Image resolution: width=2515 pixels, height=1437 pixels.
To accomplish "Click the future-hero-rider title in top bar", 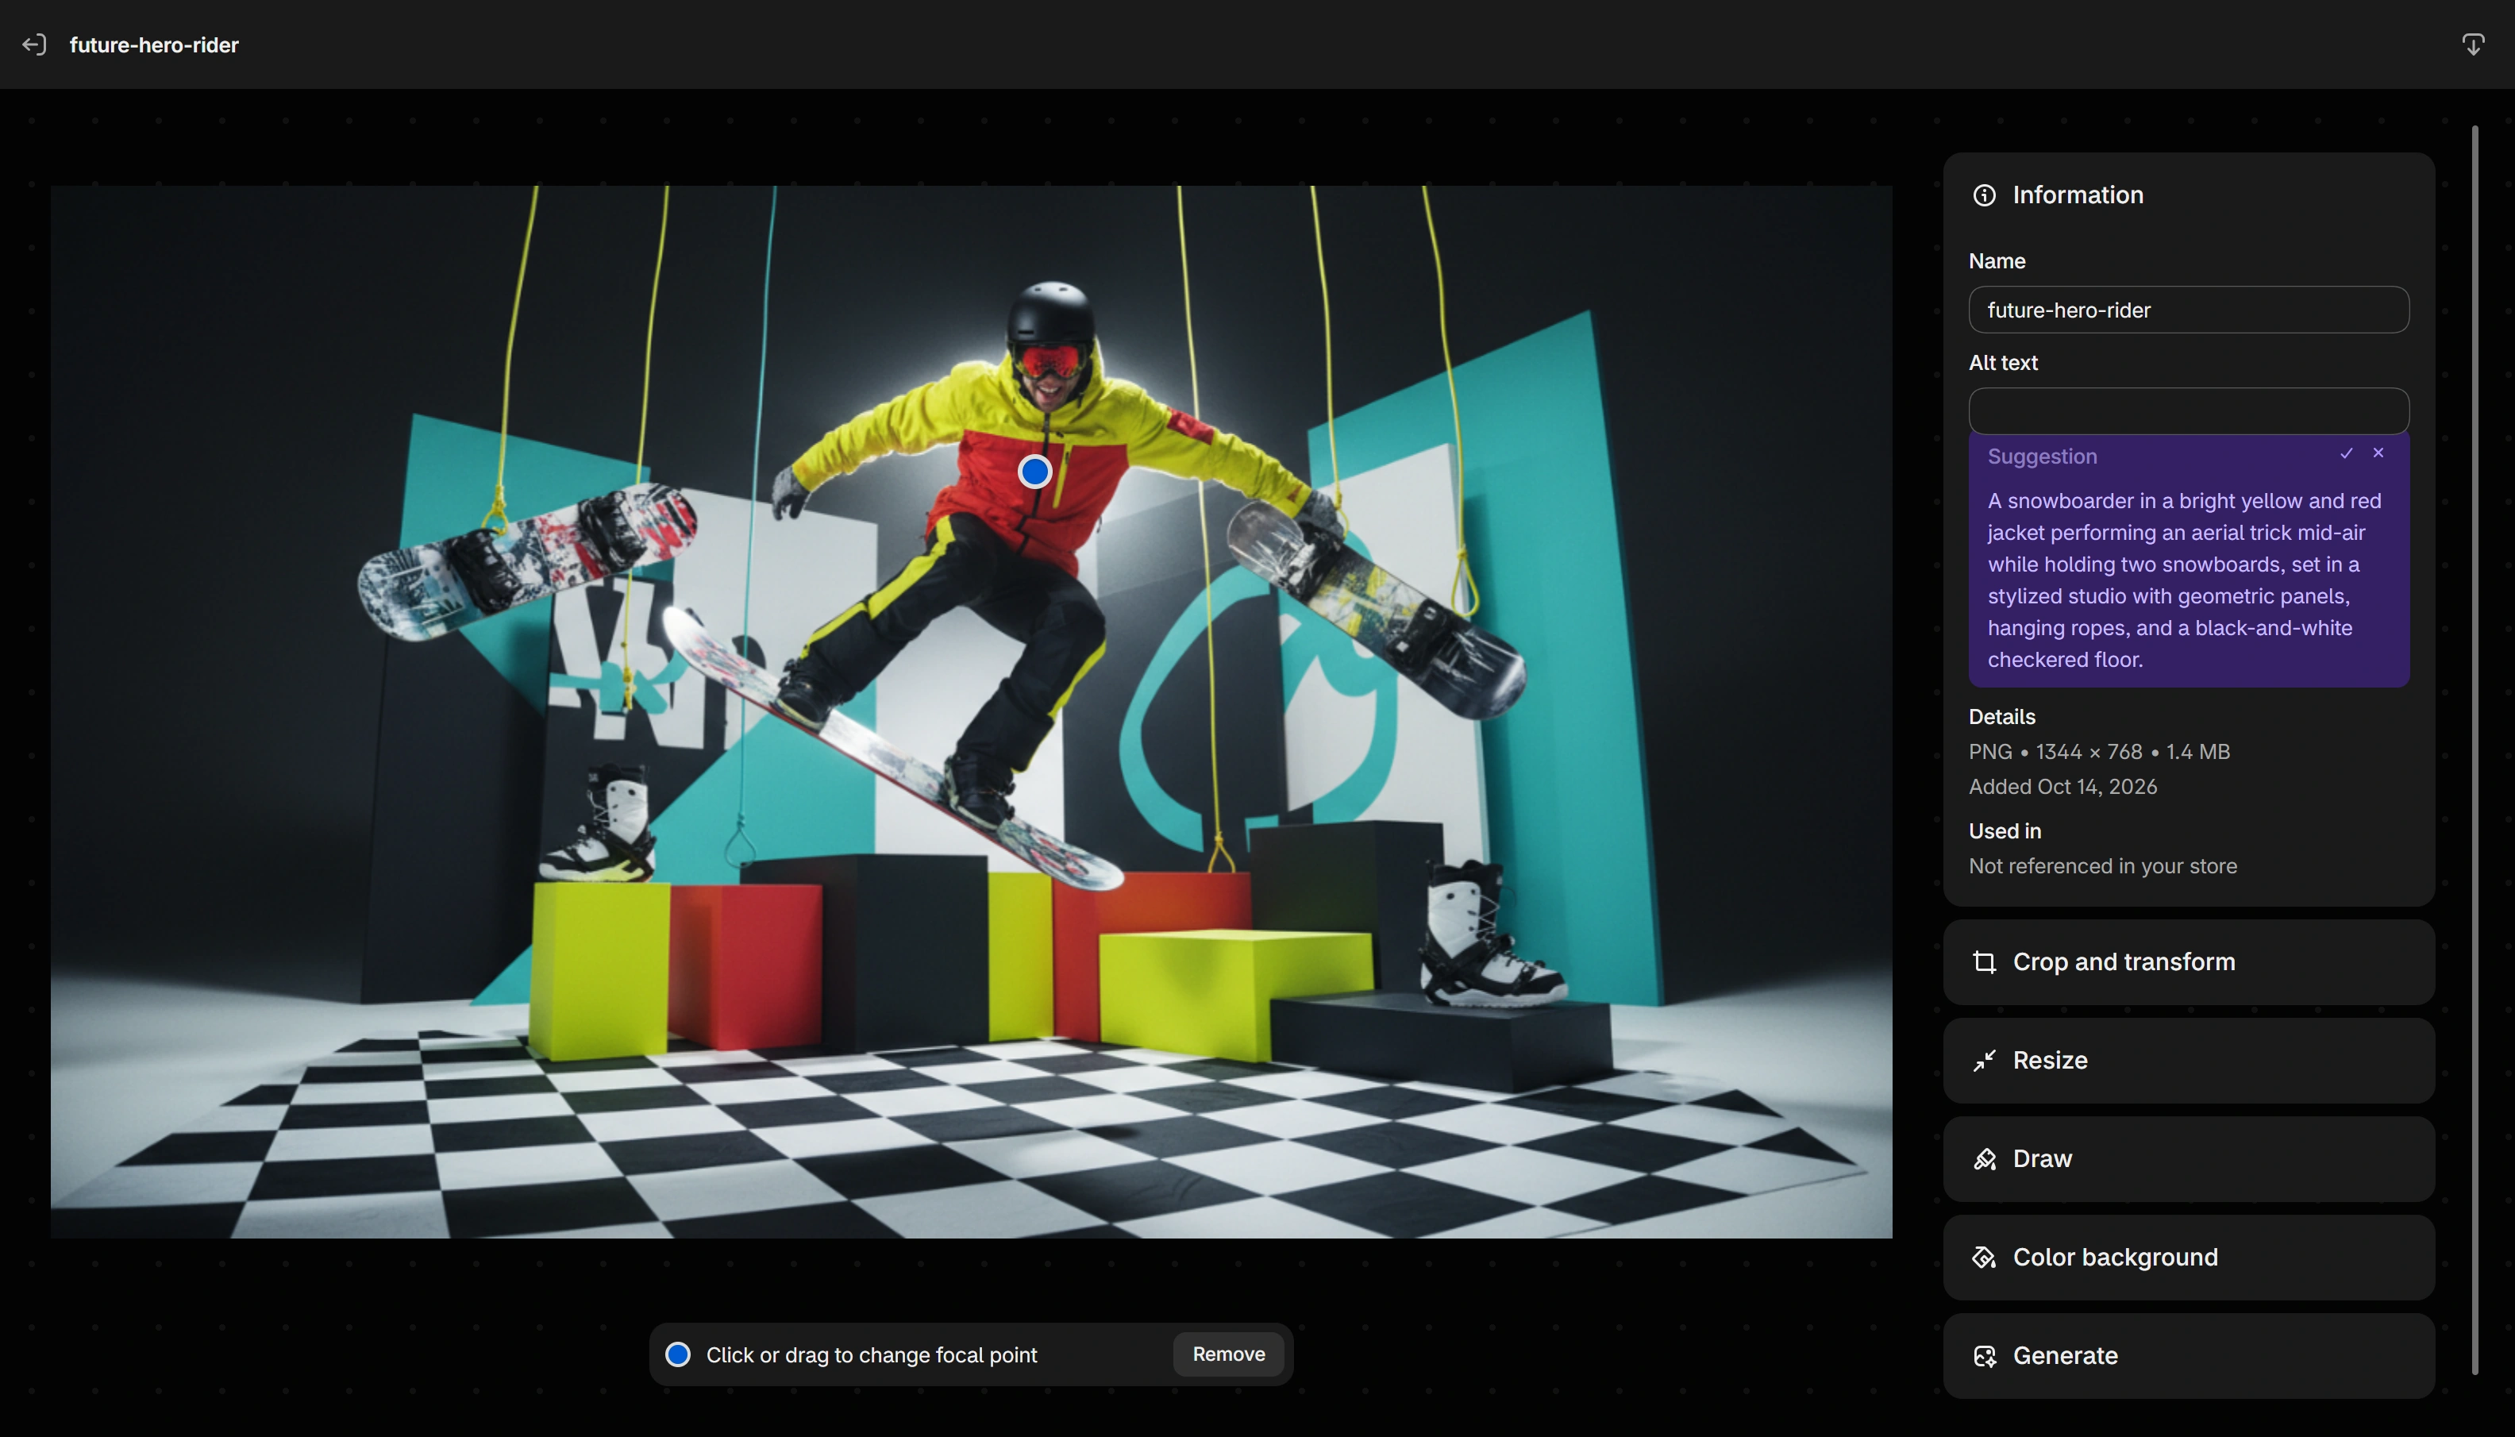I will click(x=154, y=44).
